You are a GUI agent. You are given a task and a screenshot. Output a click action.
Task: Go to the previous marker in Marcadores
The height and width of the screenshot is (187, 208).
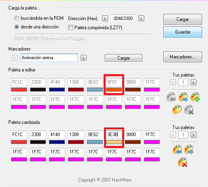[15, 58]
